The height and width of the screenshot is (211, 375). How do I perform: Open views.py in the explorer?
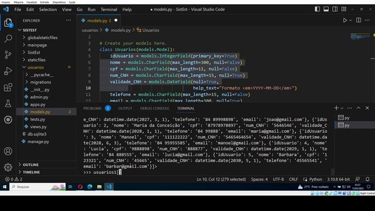(x=38, y=127)
